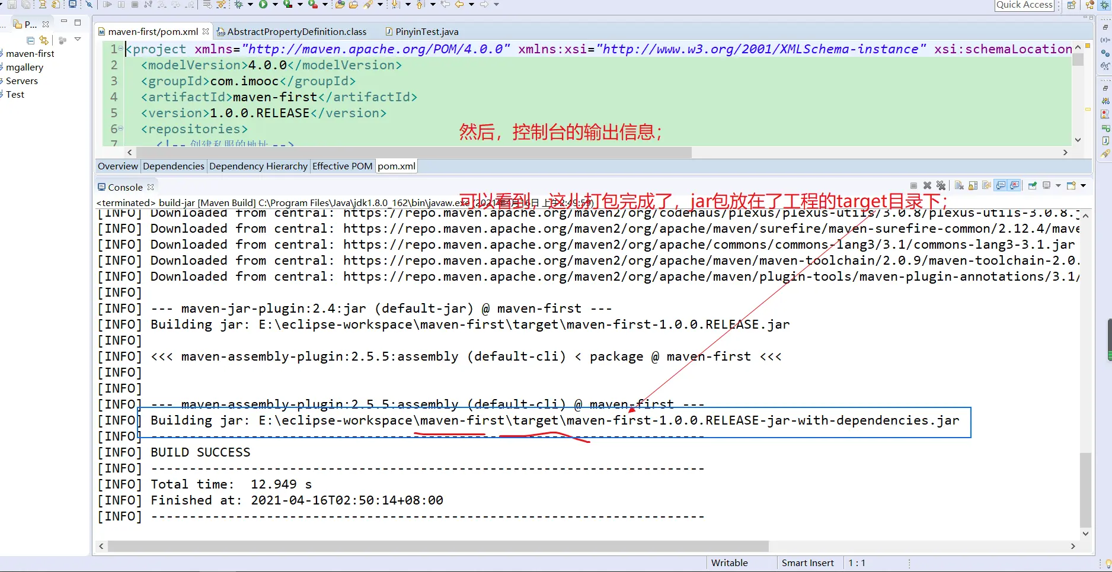Image resolution: width=1112 pixels, height=572 pixels.
Task: Open the Run button dropdown arrow
Action: pyautogui.click(x=275, y=5)
